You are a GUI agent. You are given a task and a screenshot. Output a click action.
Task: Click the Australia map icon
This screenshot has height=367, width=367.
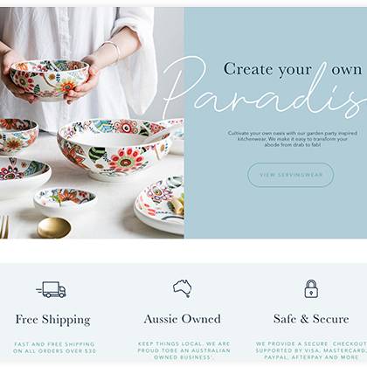coord(183,288)
